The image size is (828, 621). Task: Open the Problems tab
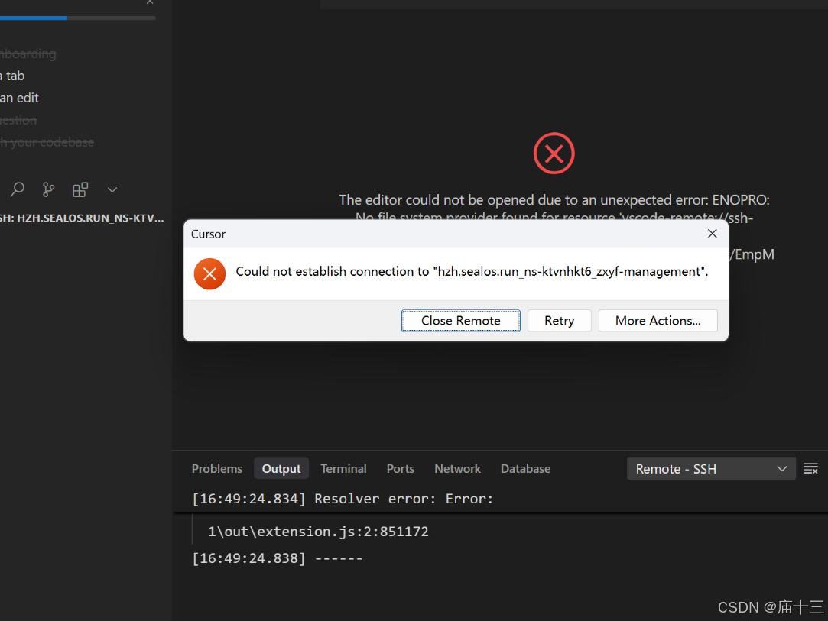tap(216, 468)
